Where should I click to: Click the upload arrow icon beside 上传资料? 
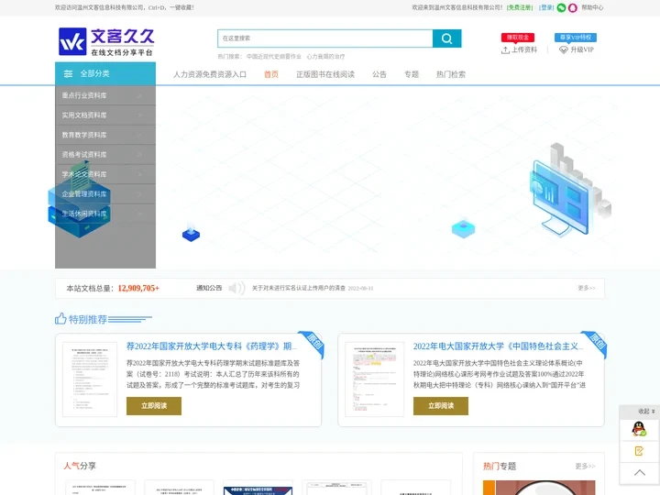click(505, 50)
